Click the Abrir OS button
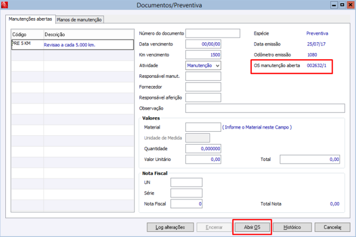This screenshot has width=356, height=237. coord(252,227)
